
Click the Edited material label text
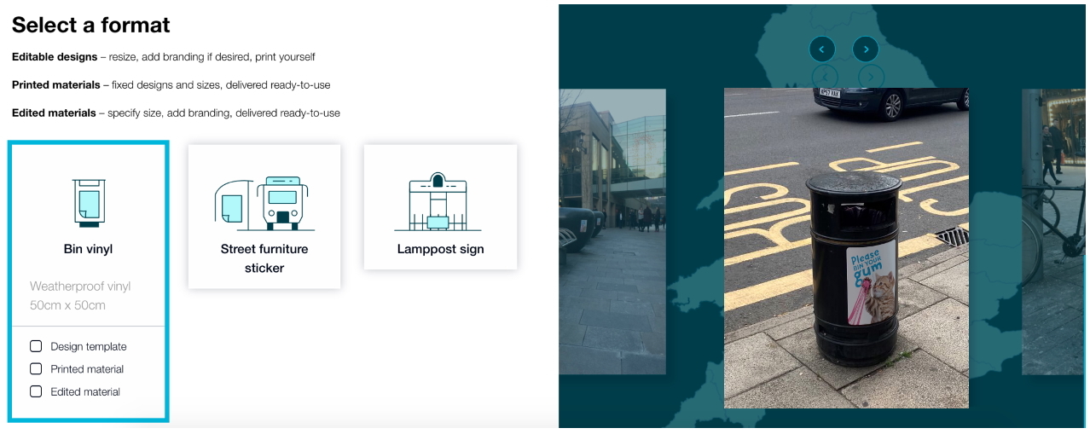tap(85, 392)
